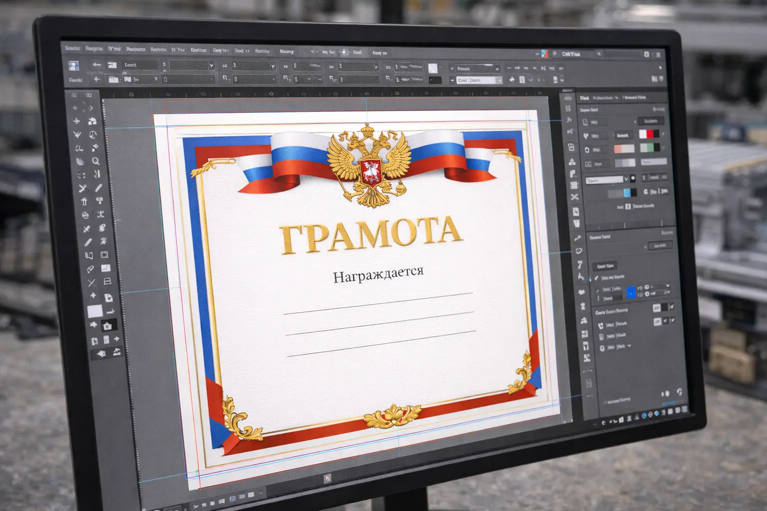Click the plus-shaped tool in left toolbox
767x511 pixels.
pyautogui.click(x=76, y=121)
